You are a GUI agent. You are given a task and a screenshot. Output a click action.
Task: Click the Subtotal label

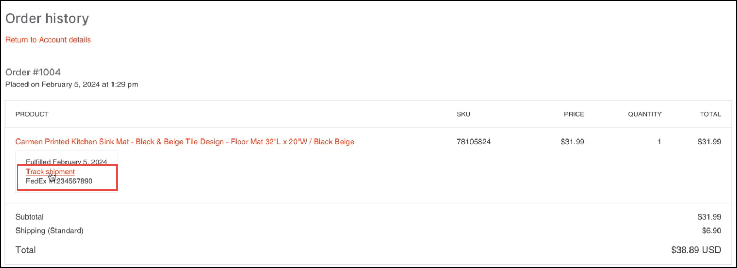pos(30,217)
